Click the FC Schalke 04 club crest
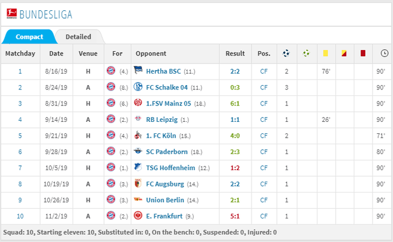 pos(138,86)
